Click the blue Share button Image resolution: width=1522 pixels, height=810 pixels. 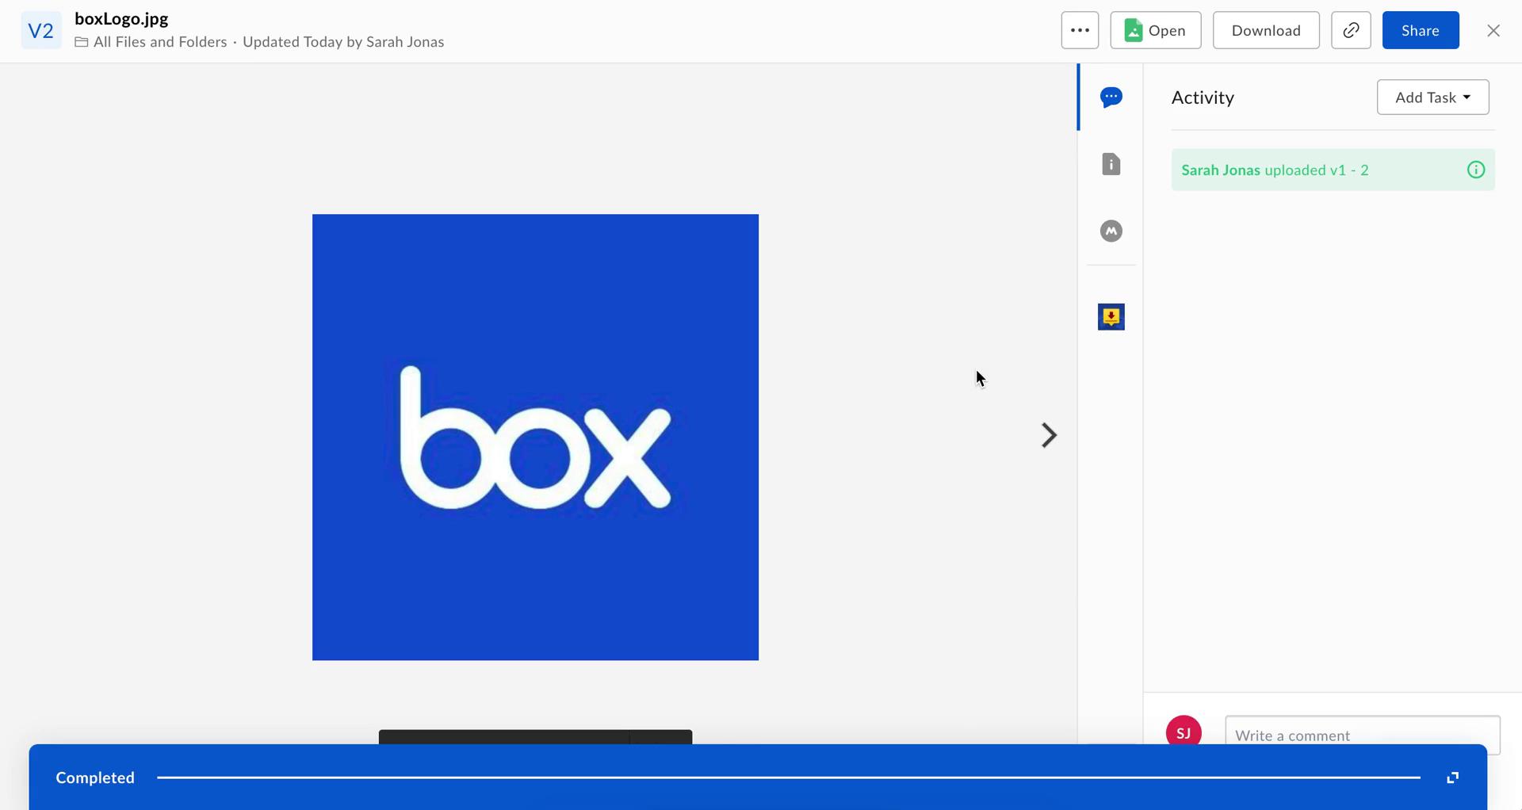point(1421,30)
